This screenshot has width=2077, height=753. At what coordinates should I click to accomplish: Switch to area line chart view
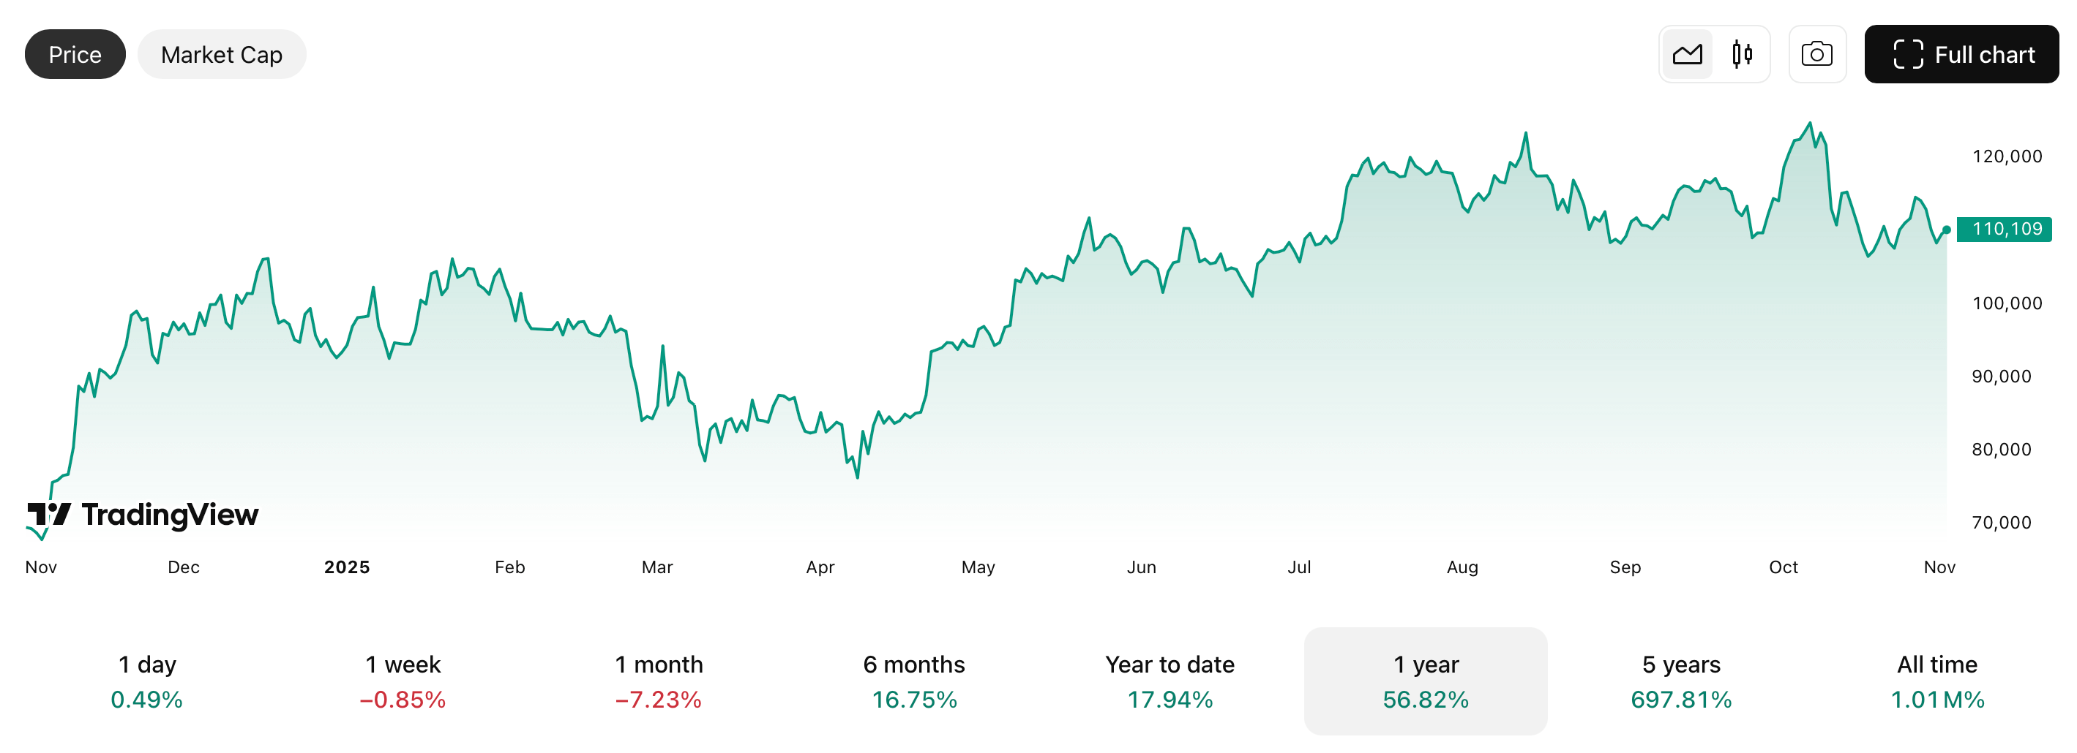pyautogui.click(x=1687, y=55)
